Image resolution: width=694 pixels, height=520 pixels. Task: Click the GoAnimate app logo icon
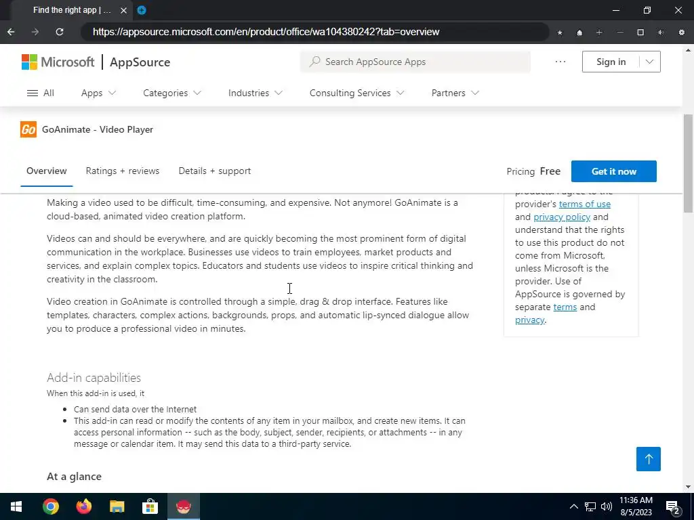coord(28,129)
